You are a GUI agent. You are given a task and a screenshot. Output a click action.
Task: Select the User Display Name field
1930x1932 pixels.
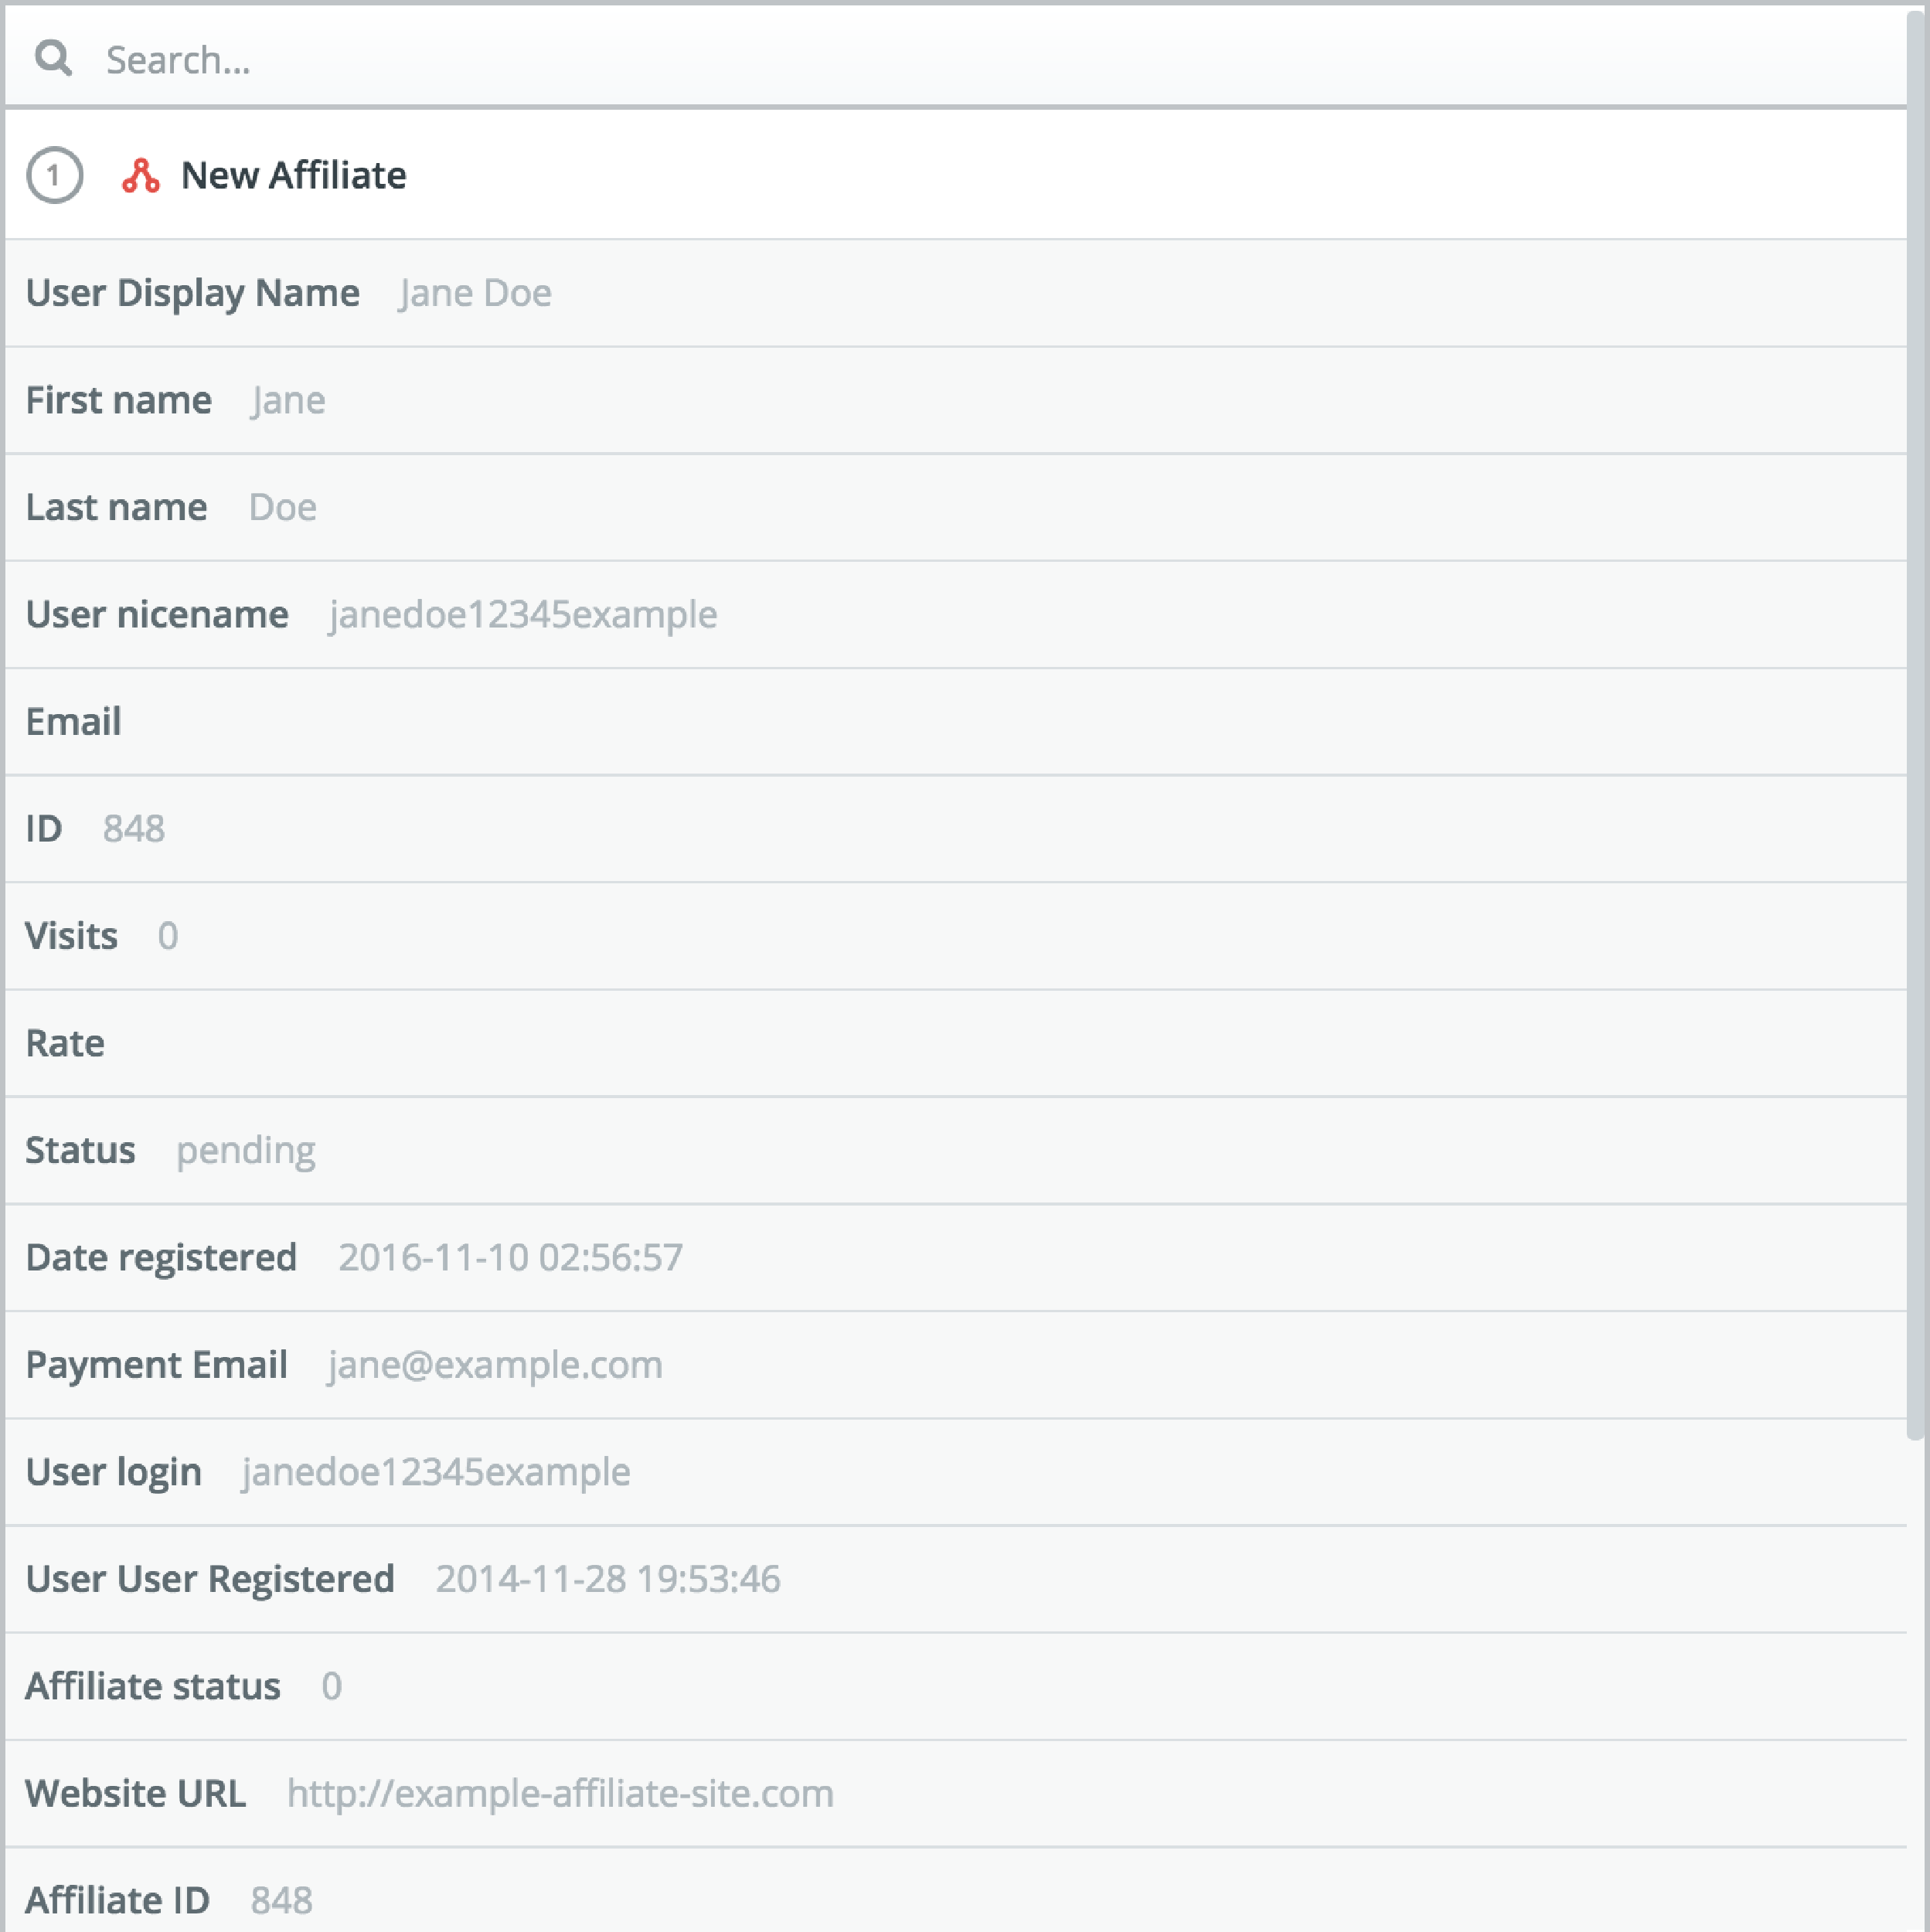(x=955, y=293)
